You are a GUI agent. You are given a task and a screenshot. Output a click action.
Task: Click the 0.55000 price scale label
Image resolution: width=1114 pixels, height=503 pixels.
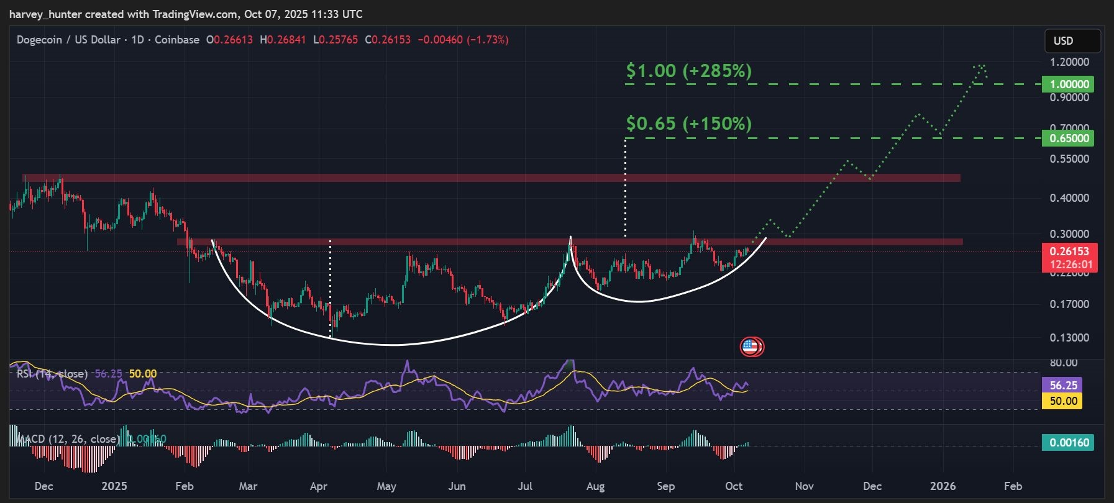(1069, 159)
